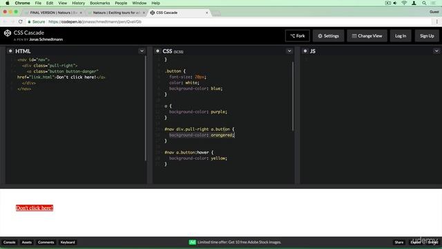Click the CodePen logo icon
The width and height of the screenshot is (442, 249).
[8, 33]
